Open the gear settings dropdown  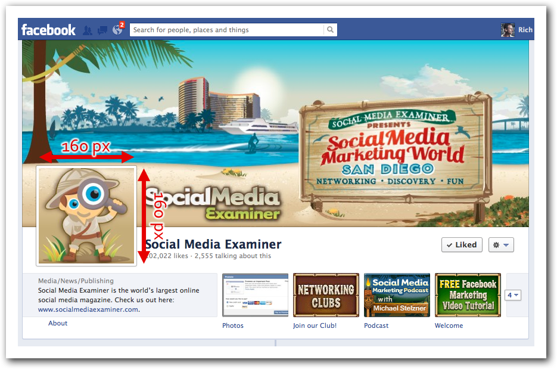[x=501, y=244]
